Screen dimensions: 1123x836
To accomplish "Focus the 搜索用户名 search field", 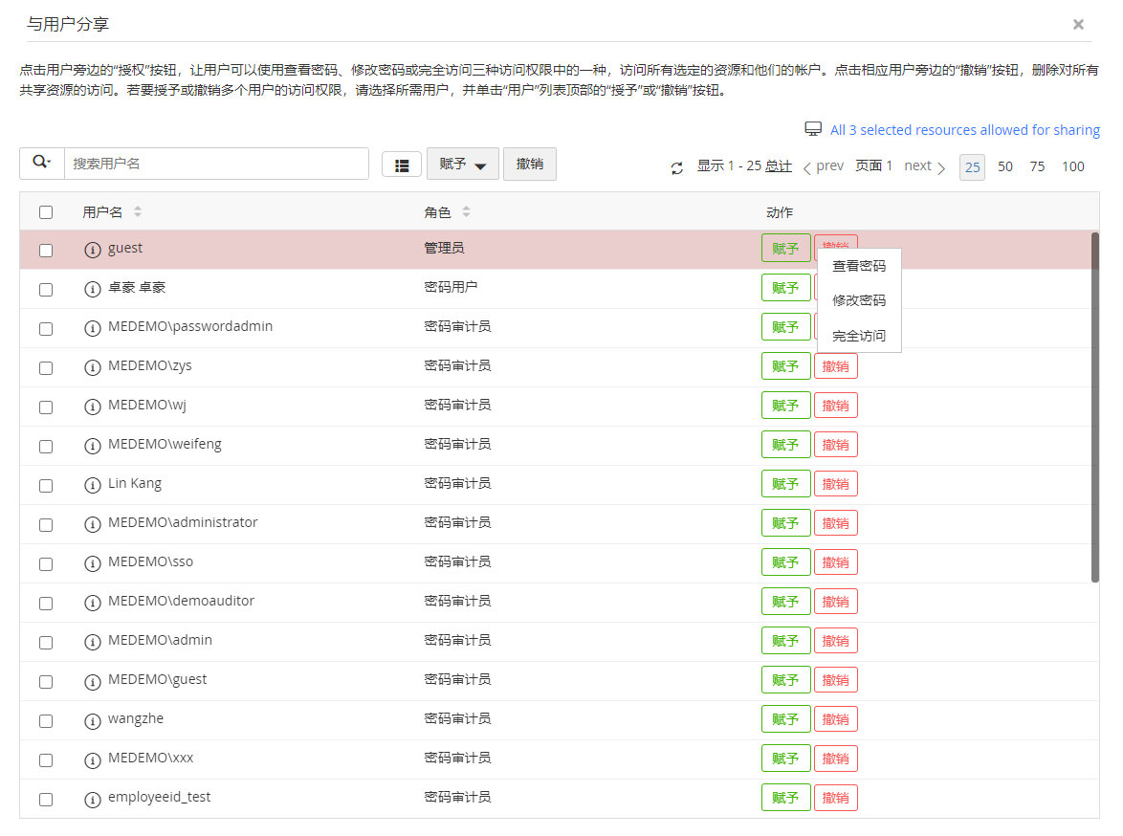I will tap(216, 164).
